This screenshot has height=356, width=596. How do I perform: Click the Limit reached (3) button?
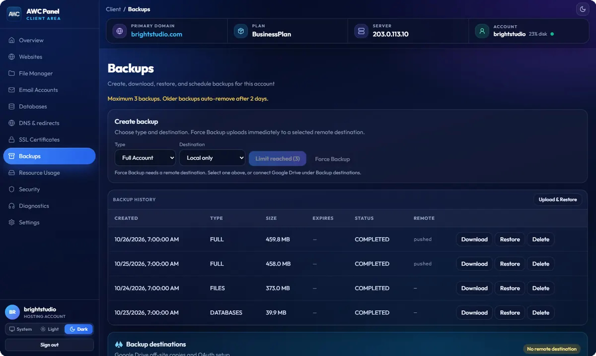(x=278, y=159)
